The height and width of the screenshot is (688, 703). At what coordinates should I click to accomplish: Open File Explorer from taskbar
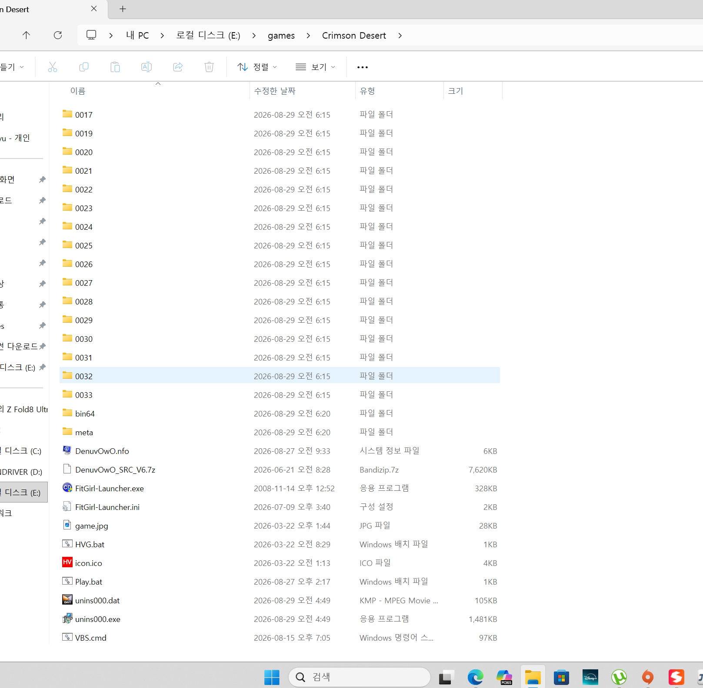(x=533, y=677)
